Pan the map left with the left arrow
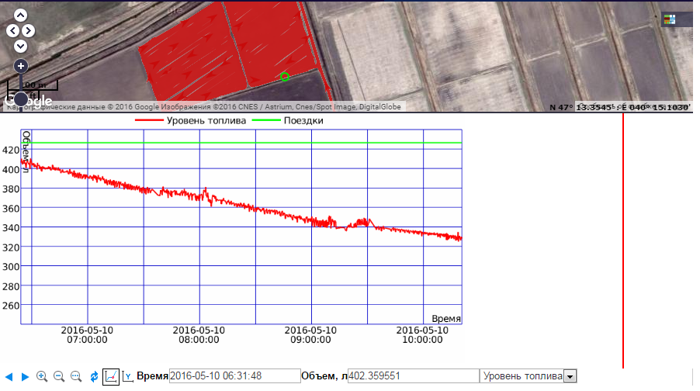This screenshot has width=700, height=391. pos(12,31)
